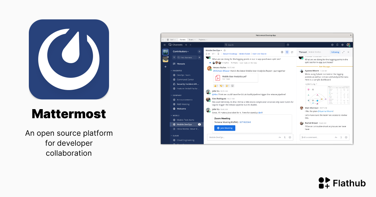Click the Mobile DevOps message input field

235,137
